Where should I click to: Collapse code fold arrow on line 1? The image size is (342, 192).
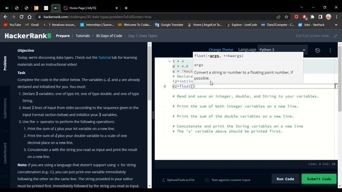[169, 61]
